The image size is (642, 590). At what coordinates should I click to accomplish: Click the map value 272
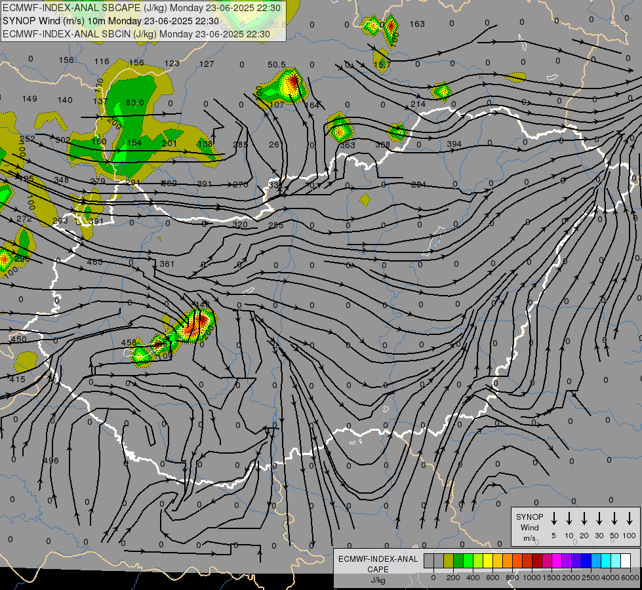pos(24,219)
